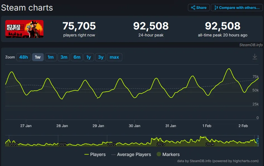Open Compare with others option
This screenshot has width=264, height=166.
pyautogui.click(x=237, y=8)
